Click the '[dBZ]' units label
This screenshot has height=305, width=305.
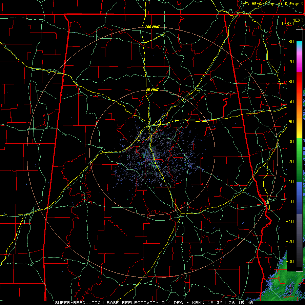click(288, 24)
